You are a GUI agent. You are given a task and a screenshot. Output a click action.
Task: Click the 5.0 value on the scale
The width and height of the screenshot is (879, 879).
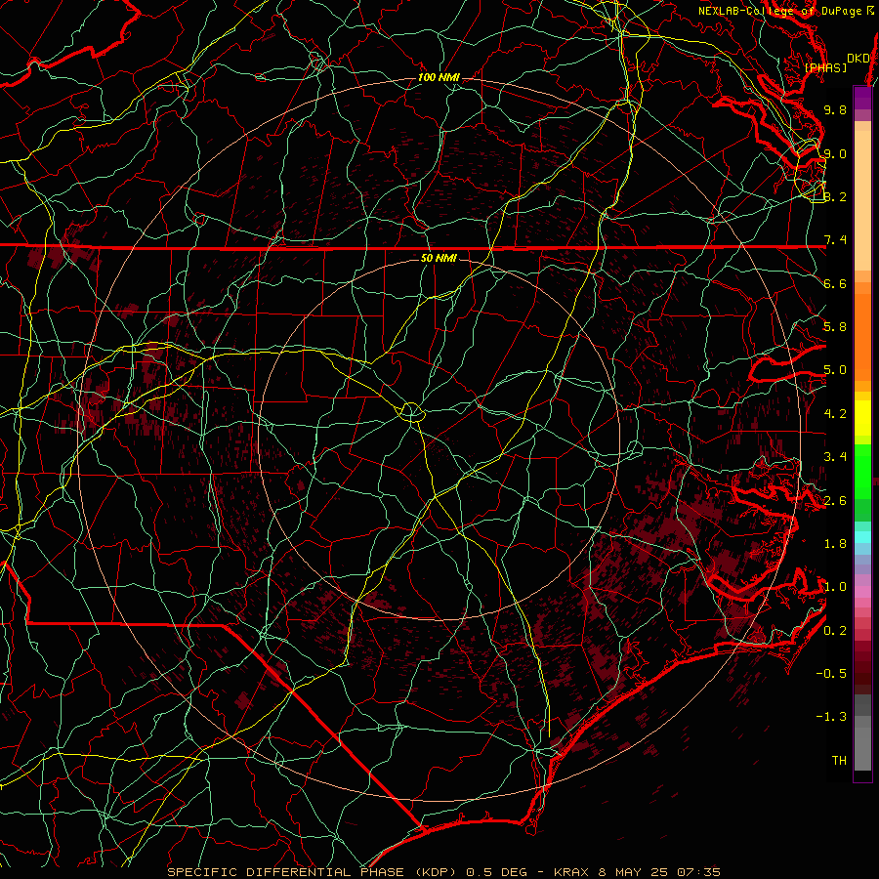[835, 370]
